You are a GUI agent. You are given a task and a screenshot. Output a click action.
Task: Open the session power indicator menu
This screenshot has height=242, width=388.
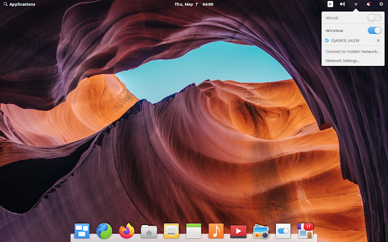pos(381,4)
